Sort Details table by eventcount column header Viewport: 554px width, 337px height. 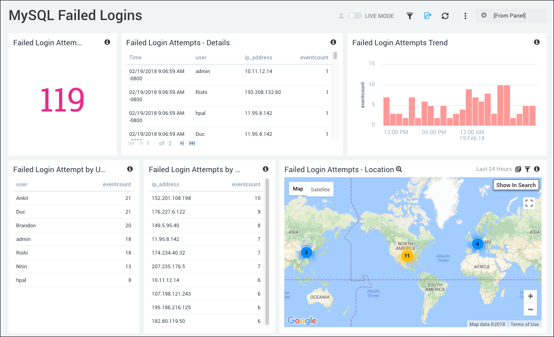[x=314, y=58]
